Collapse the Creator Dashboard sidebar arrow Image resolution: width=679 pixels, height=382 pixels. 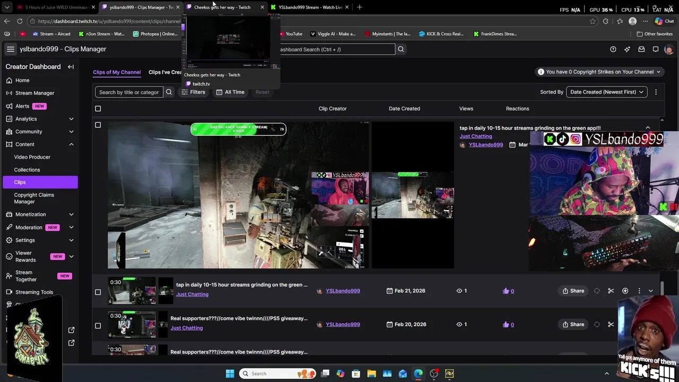pos(71,67)
